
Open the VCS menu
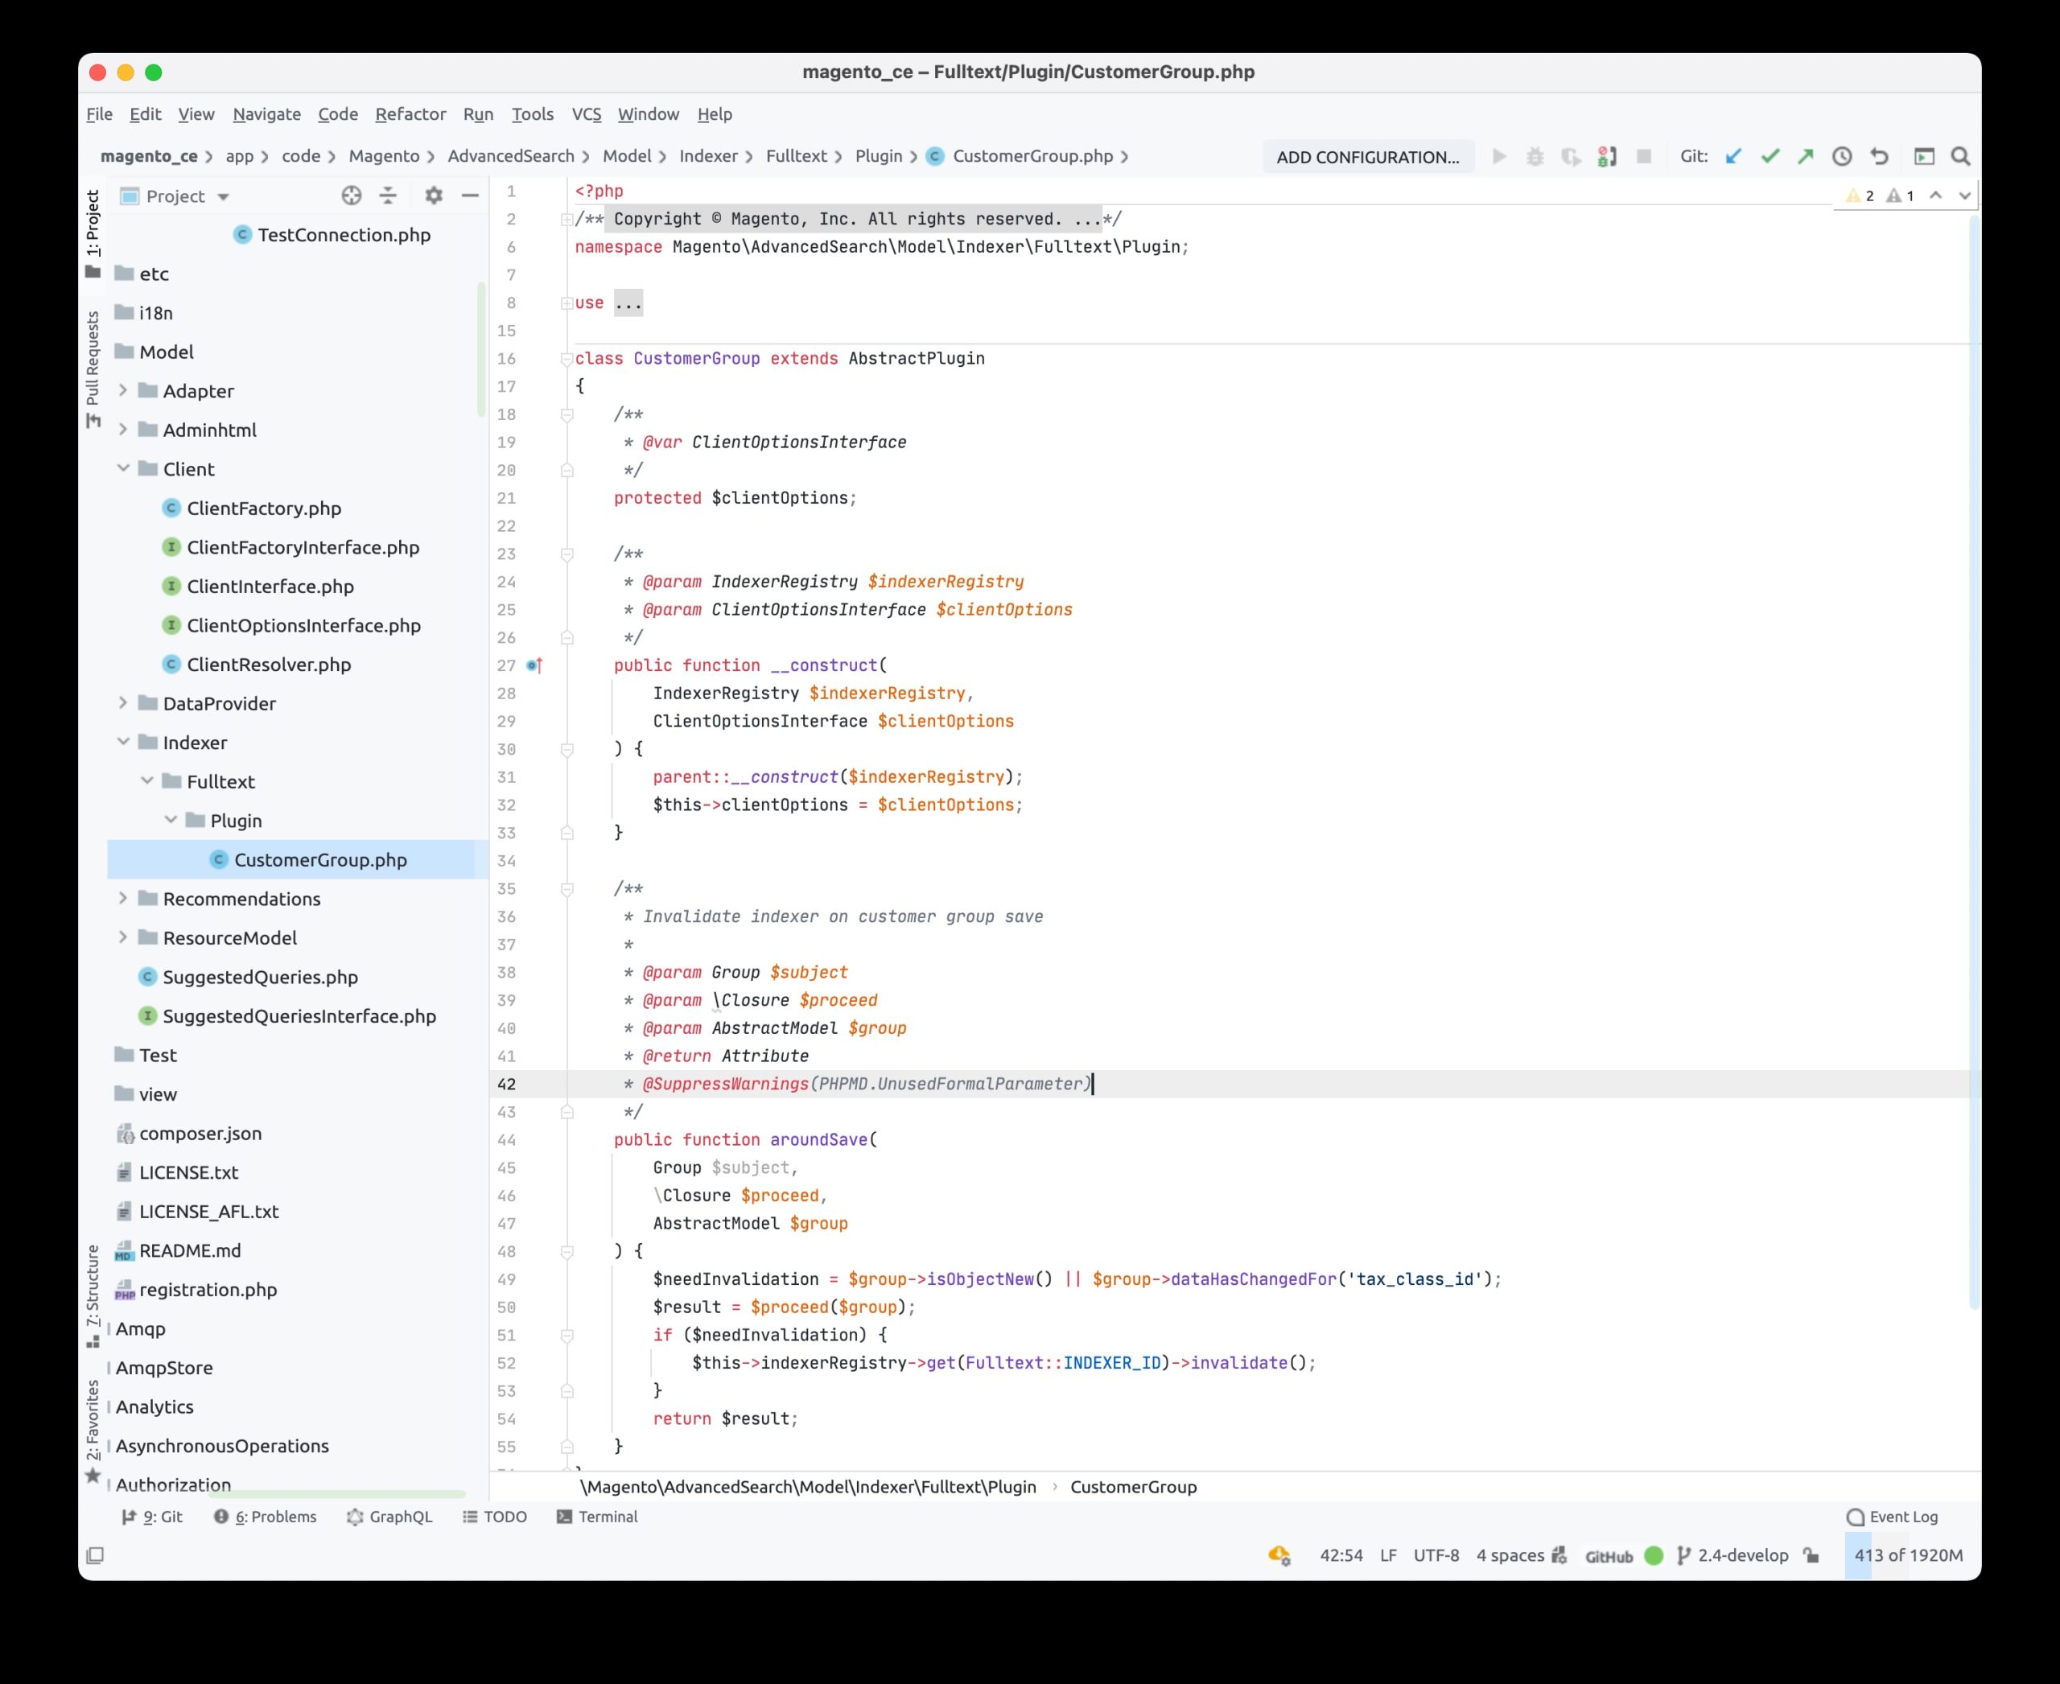point(586,113)
